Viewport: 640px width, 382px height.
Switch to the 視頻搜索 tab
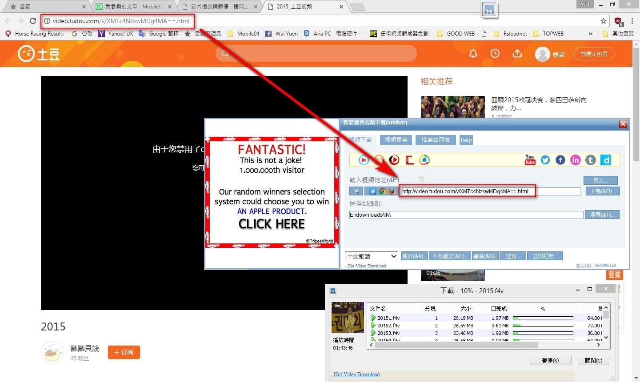[x=396, y=140]
